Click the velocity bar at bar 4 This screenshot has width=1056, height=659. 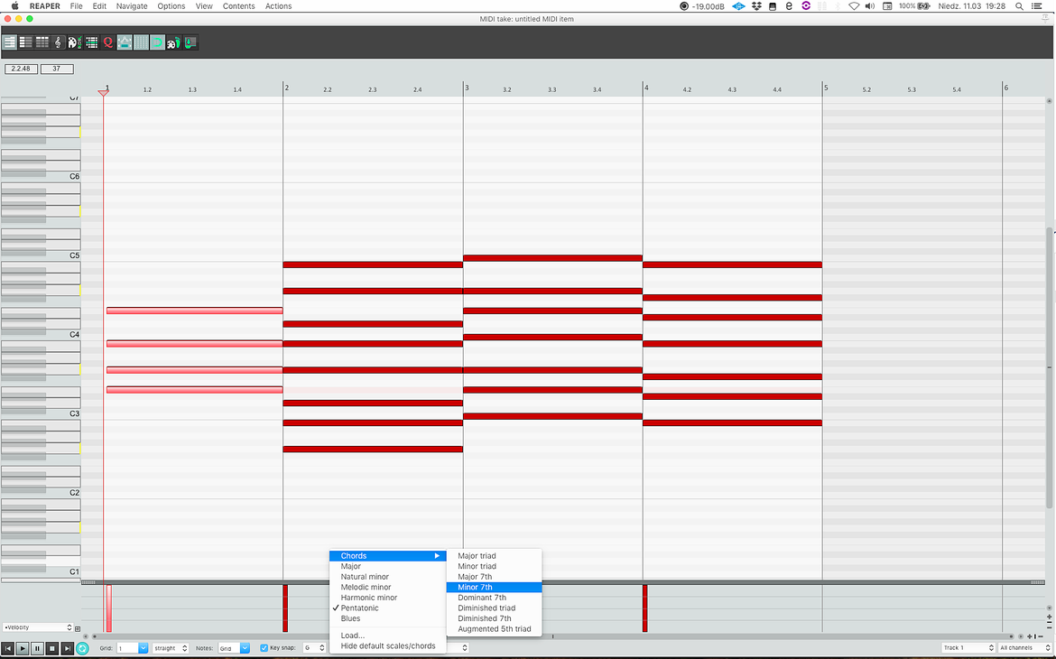644,608
